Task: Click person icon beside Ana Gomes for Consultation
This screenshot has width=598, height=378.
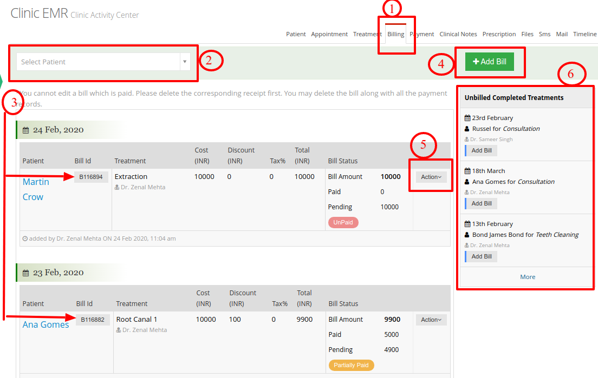Action: coord(467,182)
